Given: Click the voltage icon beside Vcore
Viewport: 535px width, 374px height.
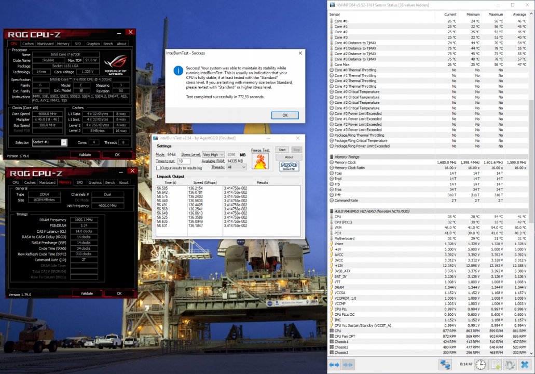Looking at the screenshot, I should pos(331,244).
